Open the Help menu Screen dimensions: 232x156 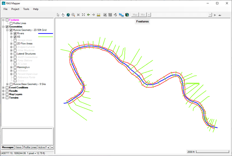pyautogui.click(x=36, y=9)
